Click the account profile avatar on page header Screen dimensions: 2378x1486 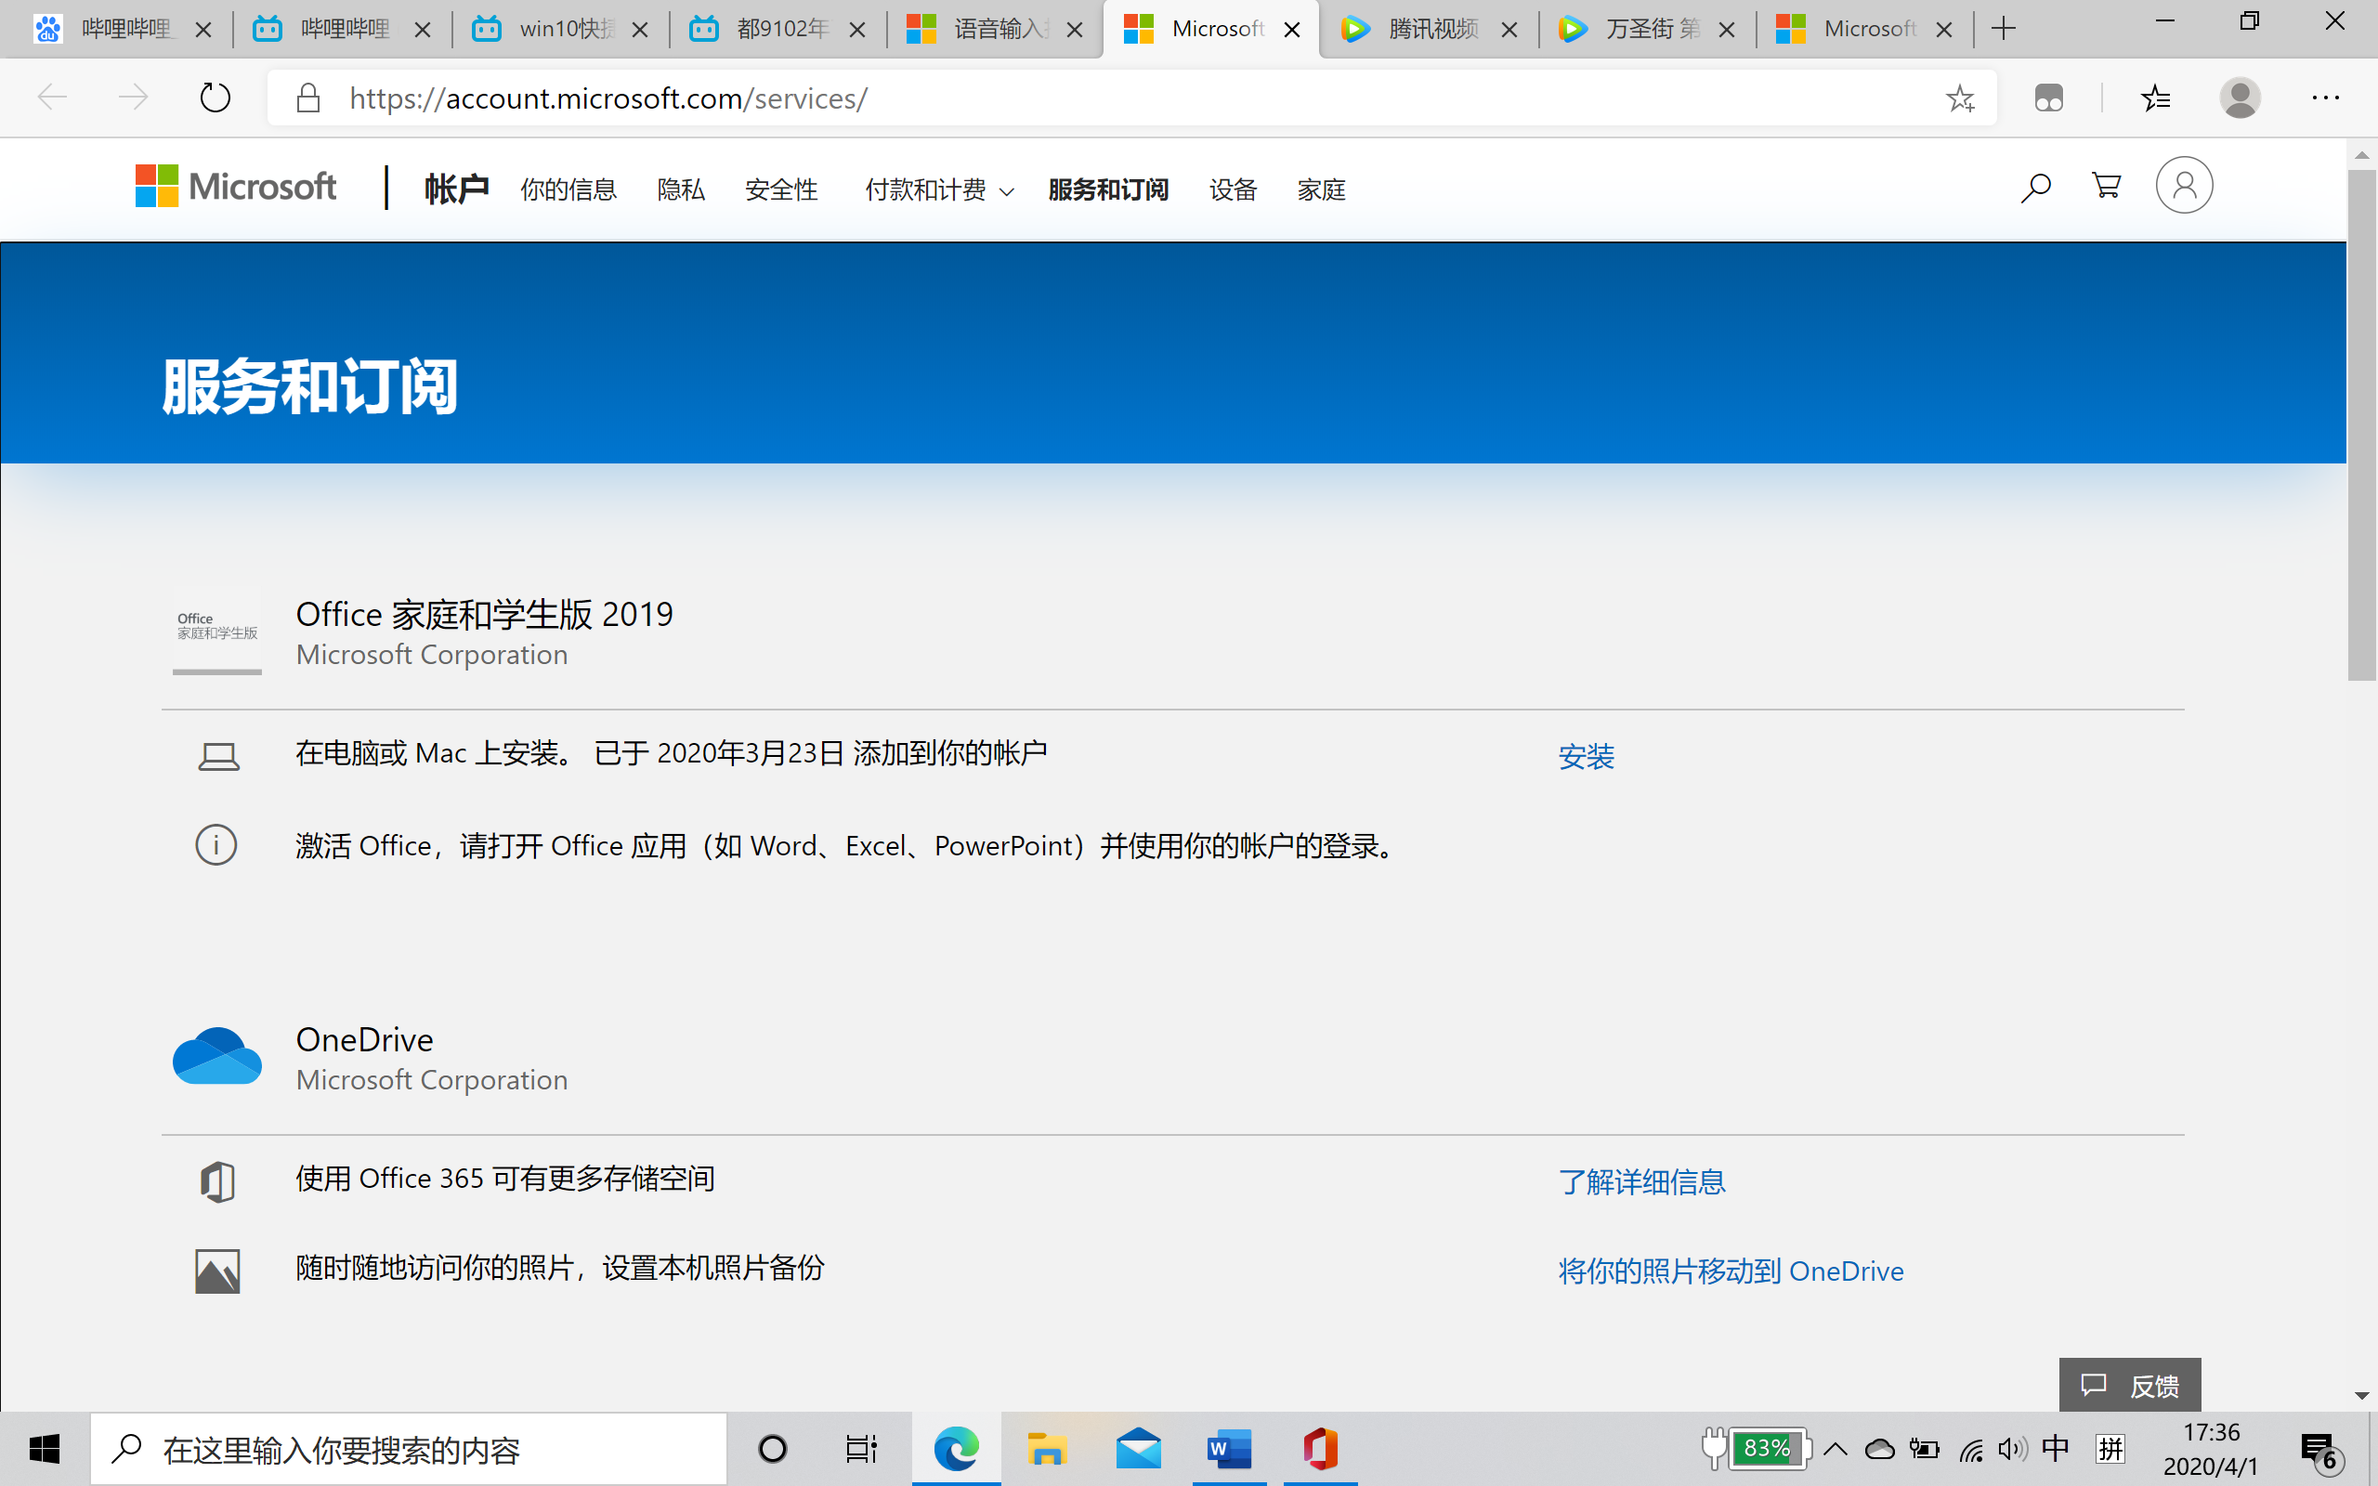2184,185
